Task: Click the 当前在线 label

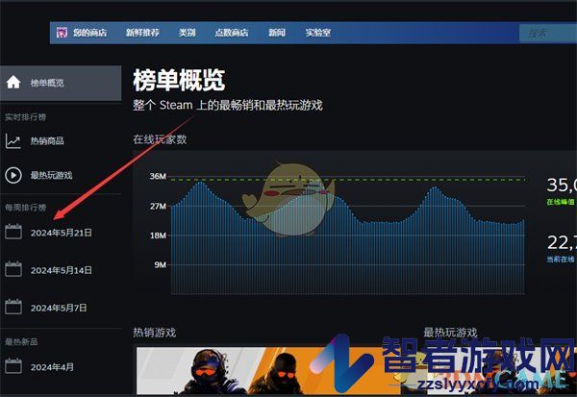Action: point(560,260)
